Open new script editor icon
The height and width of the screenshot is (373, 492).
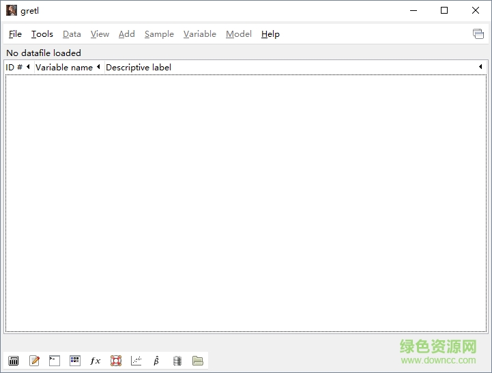34,361
